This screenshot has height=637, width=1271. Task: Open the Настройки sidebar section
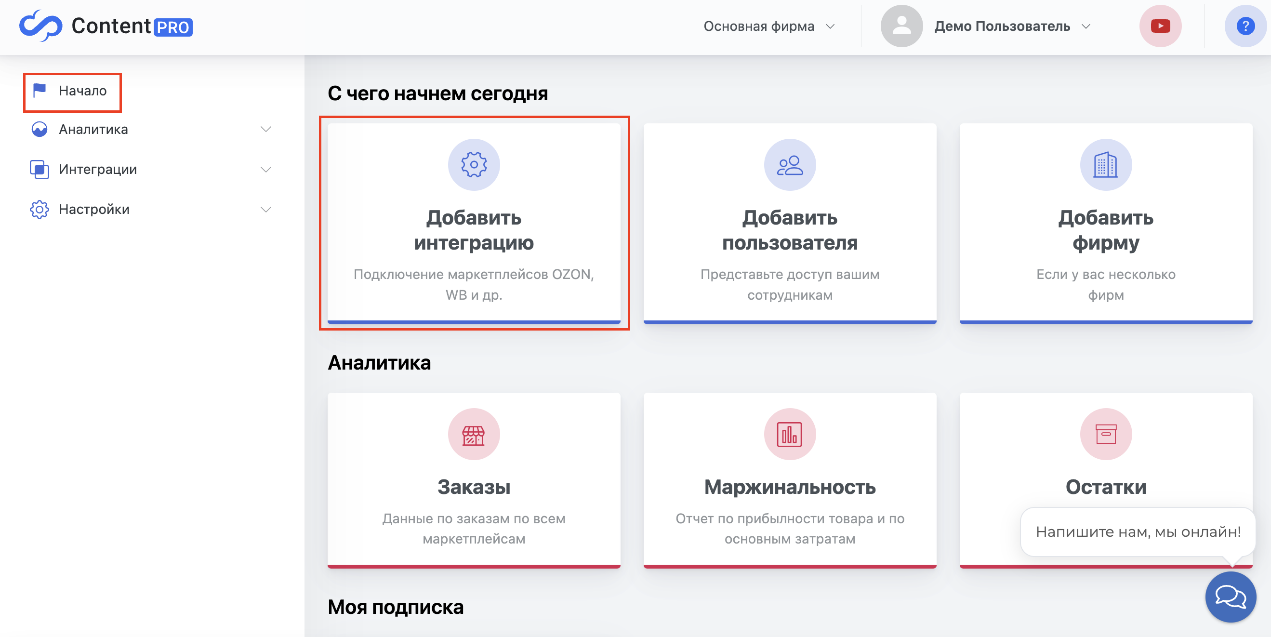[x=94, y=209]
